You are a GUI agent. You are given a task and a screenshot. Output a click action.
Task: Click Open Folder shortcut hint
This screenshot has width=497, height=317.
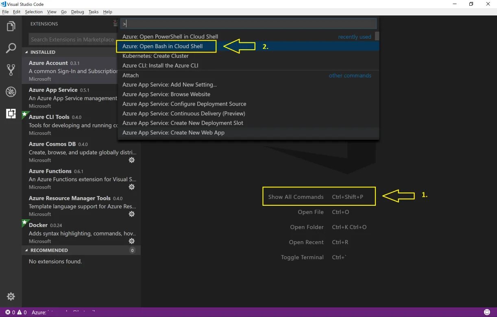point(328,227)
